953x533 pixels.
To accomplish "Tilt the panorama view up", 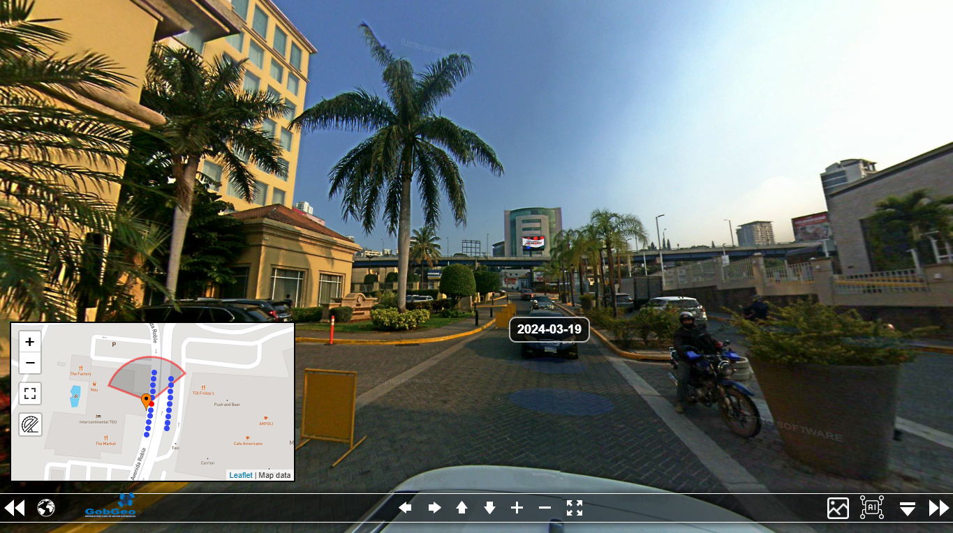I will pos(461,508).
